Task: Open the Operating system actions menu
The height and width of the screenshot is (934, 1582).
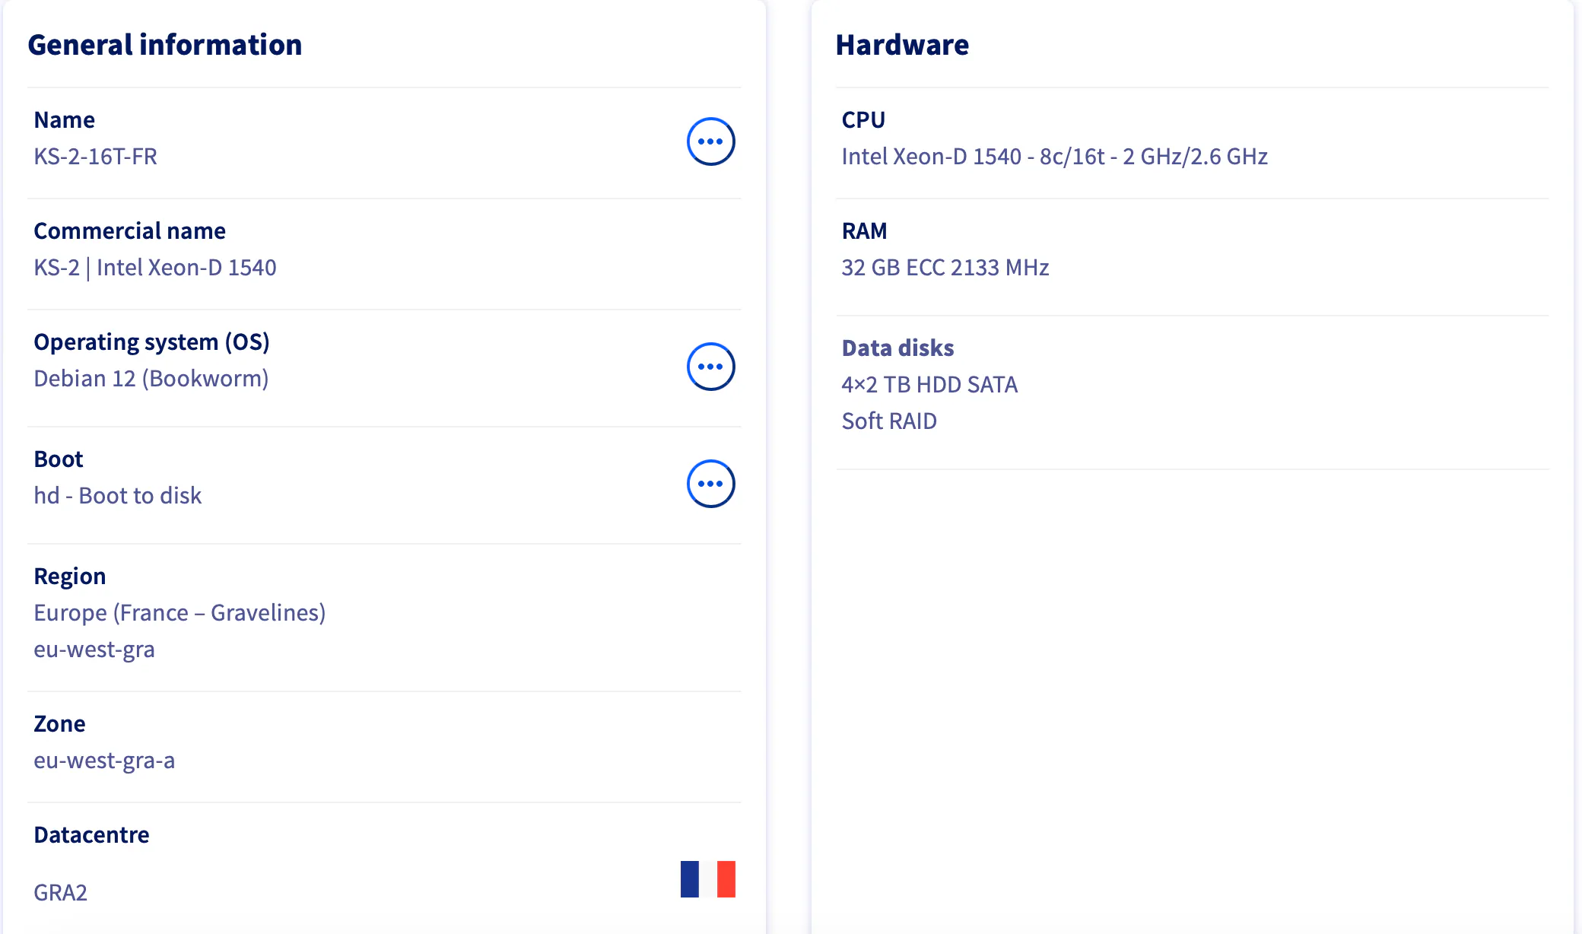Action: point(710,367)
